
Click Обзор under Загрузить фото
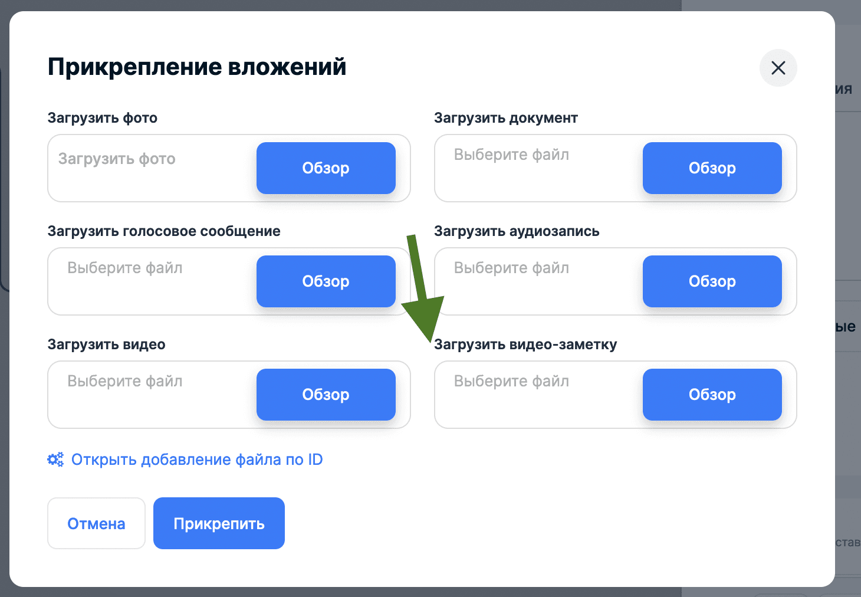326,168
